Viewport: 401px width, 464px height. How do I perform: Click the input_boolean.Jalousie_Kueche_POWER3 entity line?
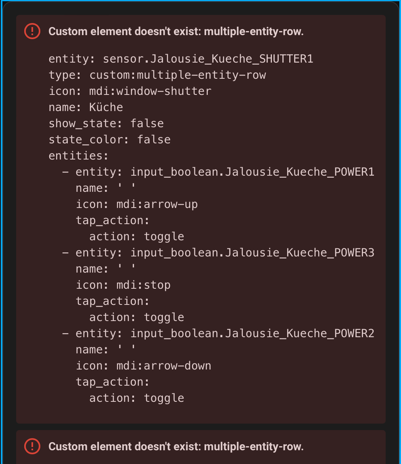point(218,253)
